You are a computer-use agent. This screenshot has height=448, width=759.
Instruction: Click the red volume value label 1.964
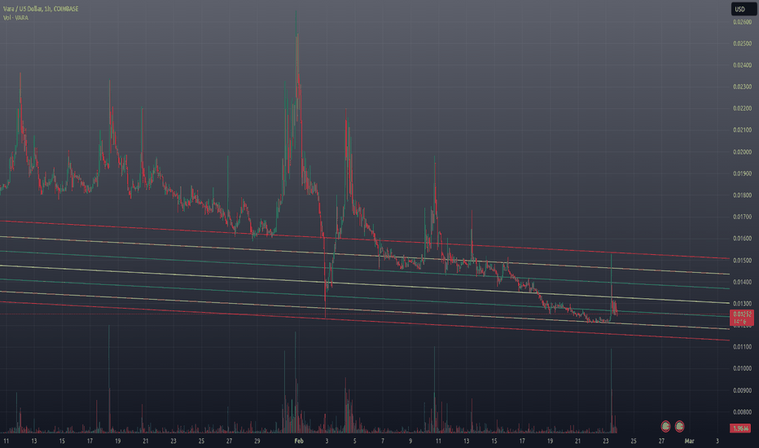coord(740,428)
